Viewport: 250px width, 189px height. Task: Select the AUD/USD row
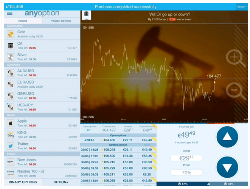tap(42, 73)
